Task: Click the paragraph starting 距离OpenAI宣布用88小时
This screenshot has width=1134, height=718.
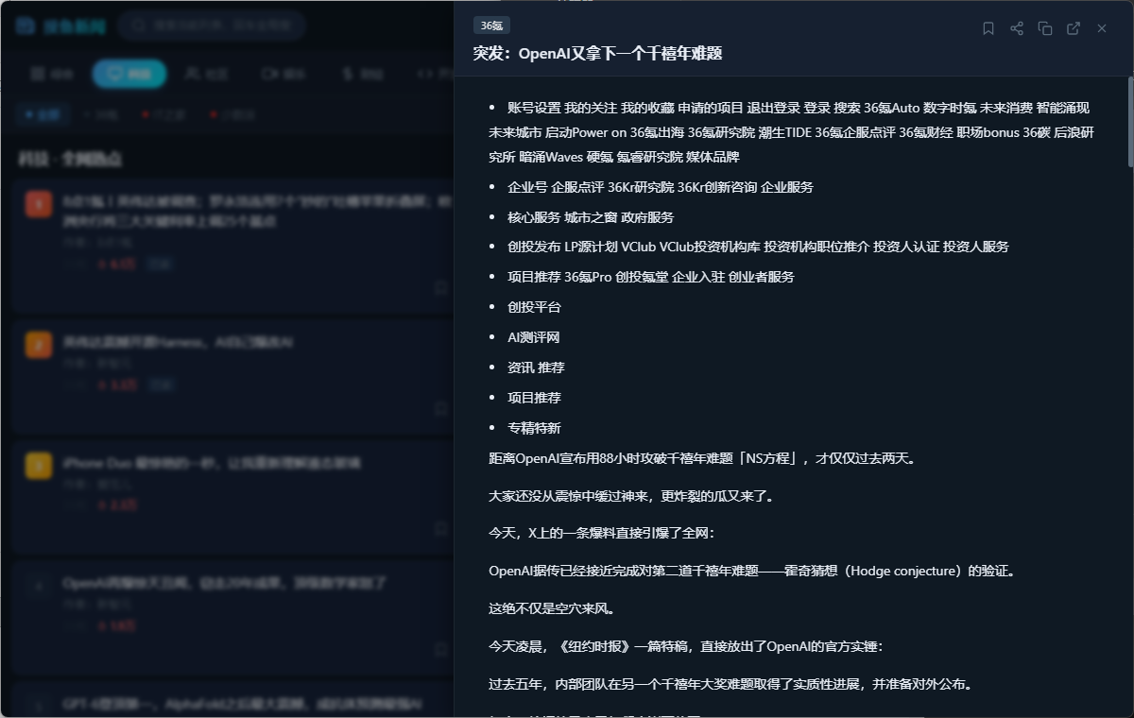Action: click(x=702, y=458)
